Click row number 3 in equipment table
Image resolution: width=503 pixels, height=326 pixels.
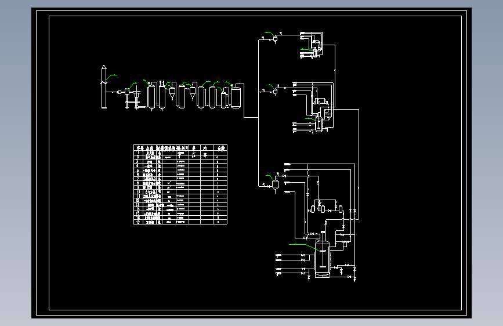138,162
